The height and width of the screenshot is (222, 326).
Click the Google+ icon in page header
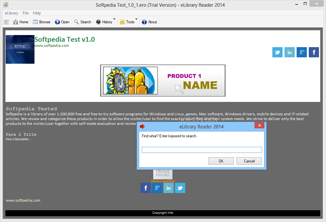point(302,52)
